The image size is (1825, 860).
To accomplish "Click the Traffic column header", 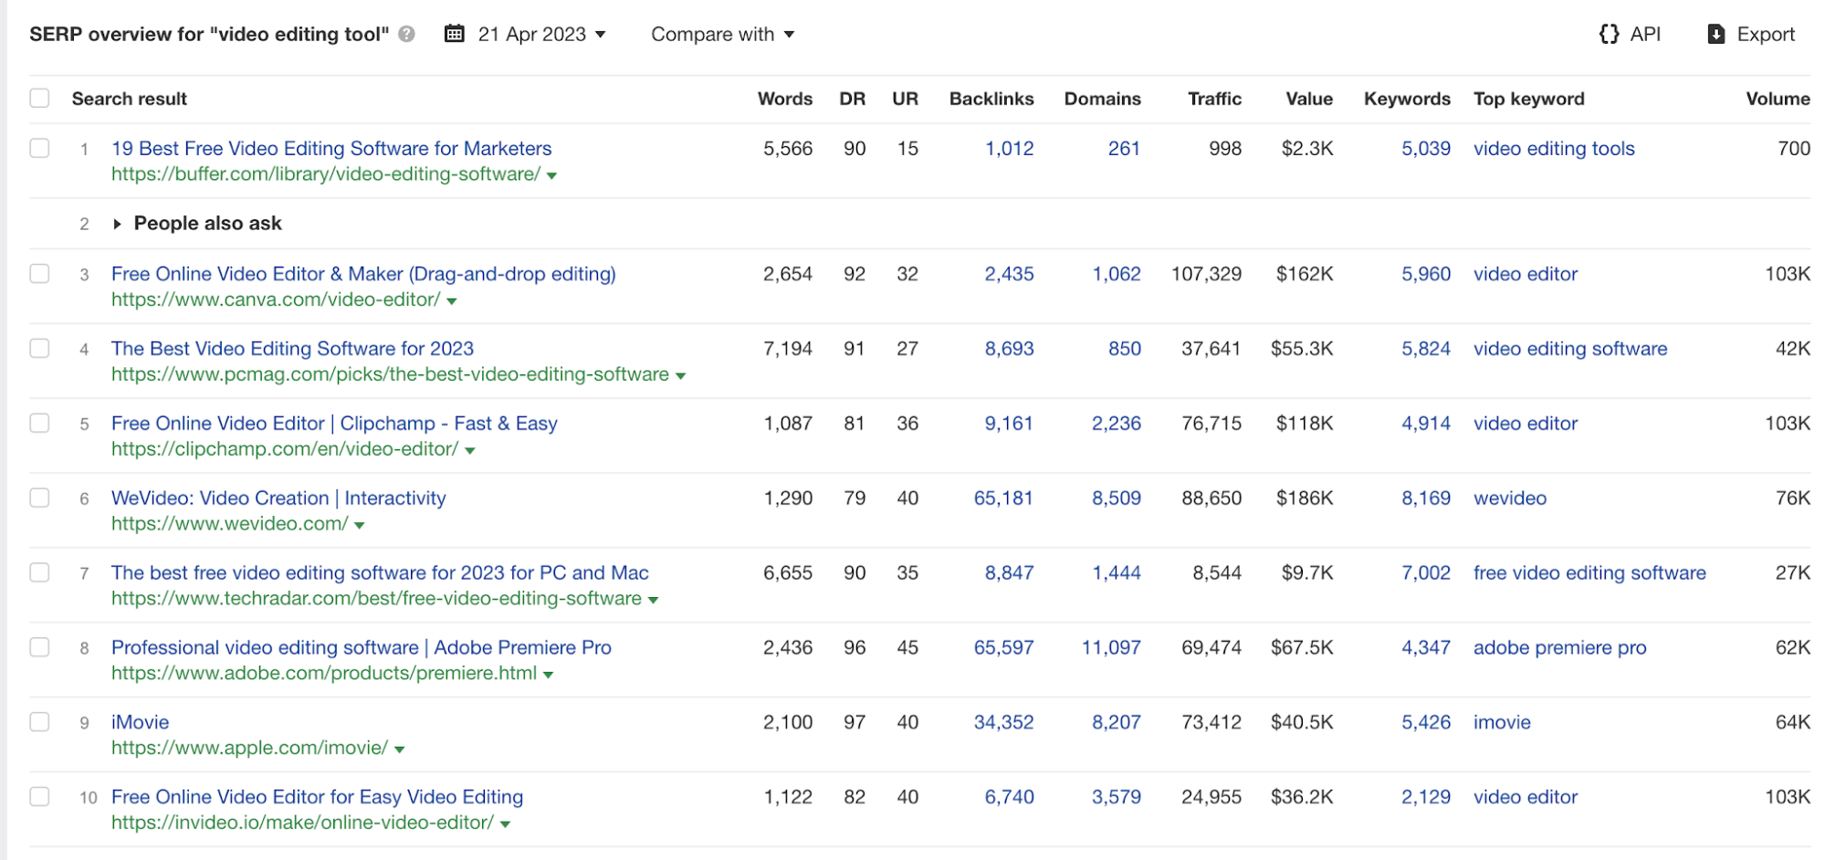I will pyautogui.click(x=1214, y=99).
